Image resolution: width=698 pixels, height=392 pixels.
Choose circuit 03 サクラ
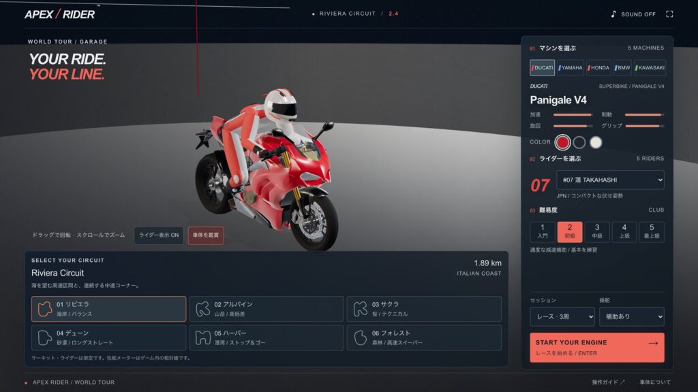pyautogui.click(x=424, y=309)
